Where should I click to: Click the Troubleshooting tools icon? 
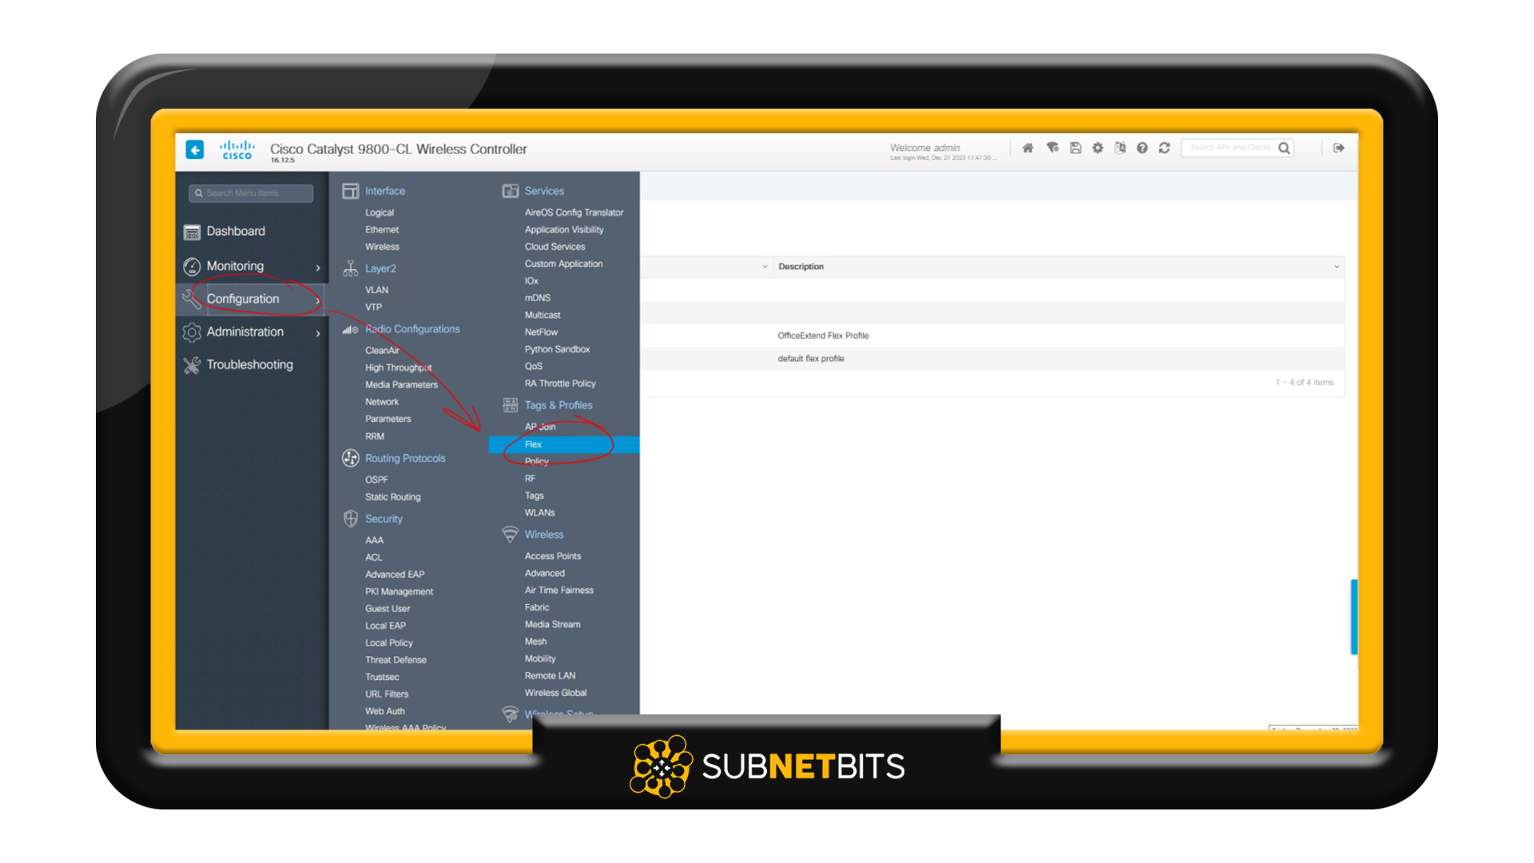point(192,365)
